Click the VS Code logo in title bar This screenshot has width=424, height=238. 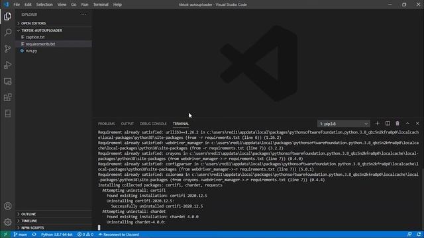click(x=6, y=5)
